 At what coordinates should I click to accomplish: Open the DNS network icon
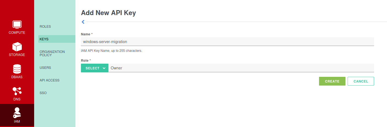click(17, 91)
